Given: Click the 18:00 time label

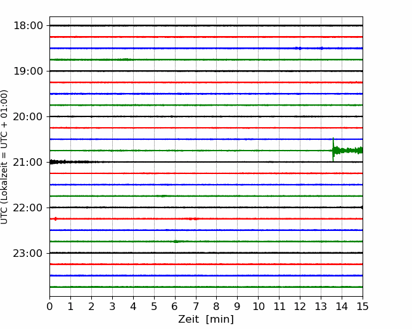Looking at the screenshot, I should coord(28,26).
